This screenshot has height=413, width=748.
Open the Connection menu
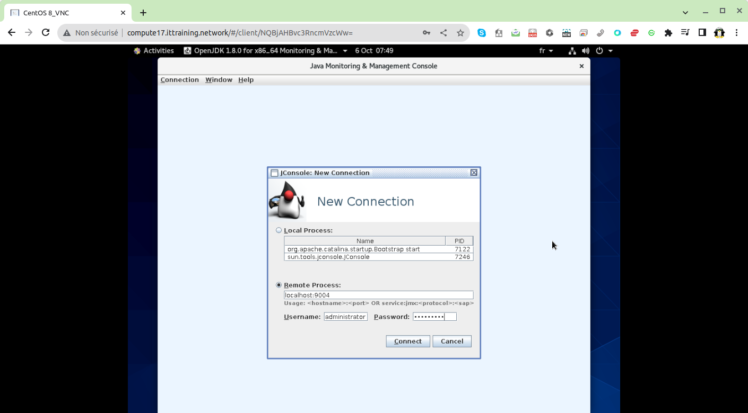pos(180,80)
